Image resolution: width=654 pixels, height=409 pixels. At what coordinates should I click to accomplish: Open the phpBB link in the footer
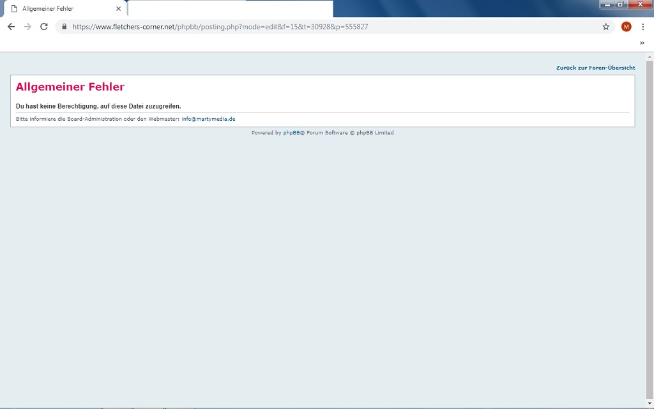[x=291, y=133]
